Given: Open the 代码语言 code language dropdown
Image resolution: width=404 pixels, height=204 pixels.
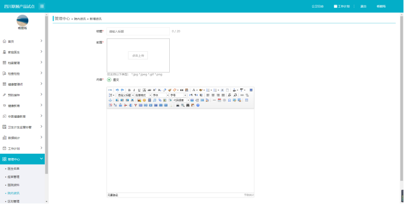Looking at the screenshot, I should (181, 100).
